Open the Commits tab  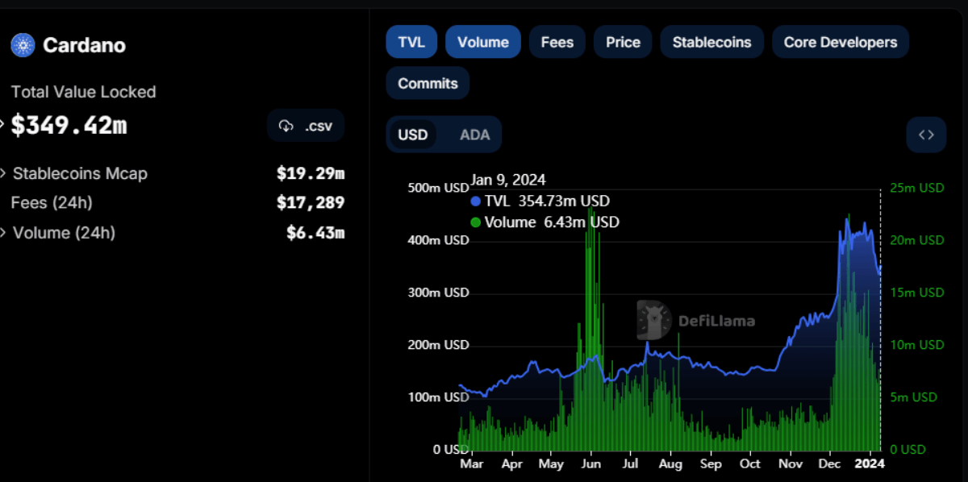coord(428,83)
